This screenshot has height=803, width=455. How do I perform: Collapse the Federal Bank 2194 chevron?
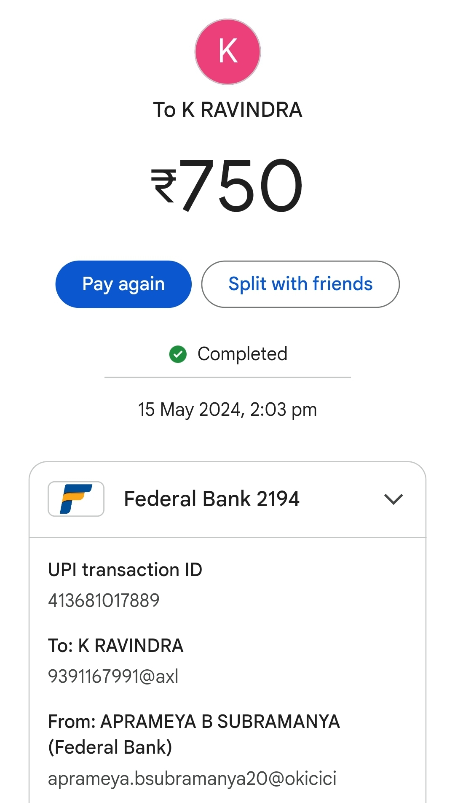pyautogui.click(x=393, y=499)
